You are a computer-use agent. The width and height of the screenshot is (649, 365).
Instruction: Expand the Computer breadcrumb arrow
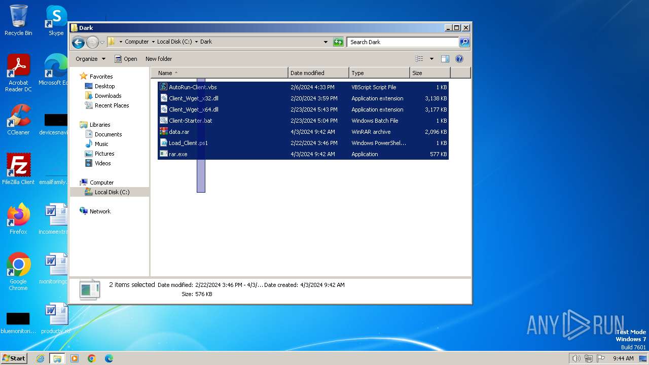[x=153, y=42]
